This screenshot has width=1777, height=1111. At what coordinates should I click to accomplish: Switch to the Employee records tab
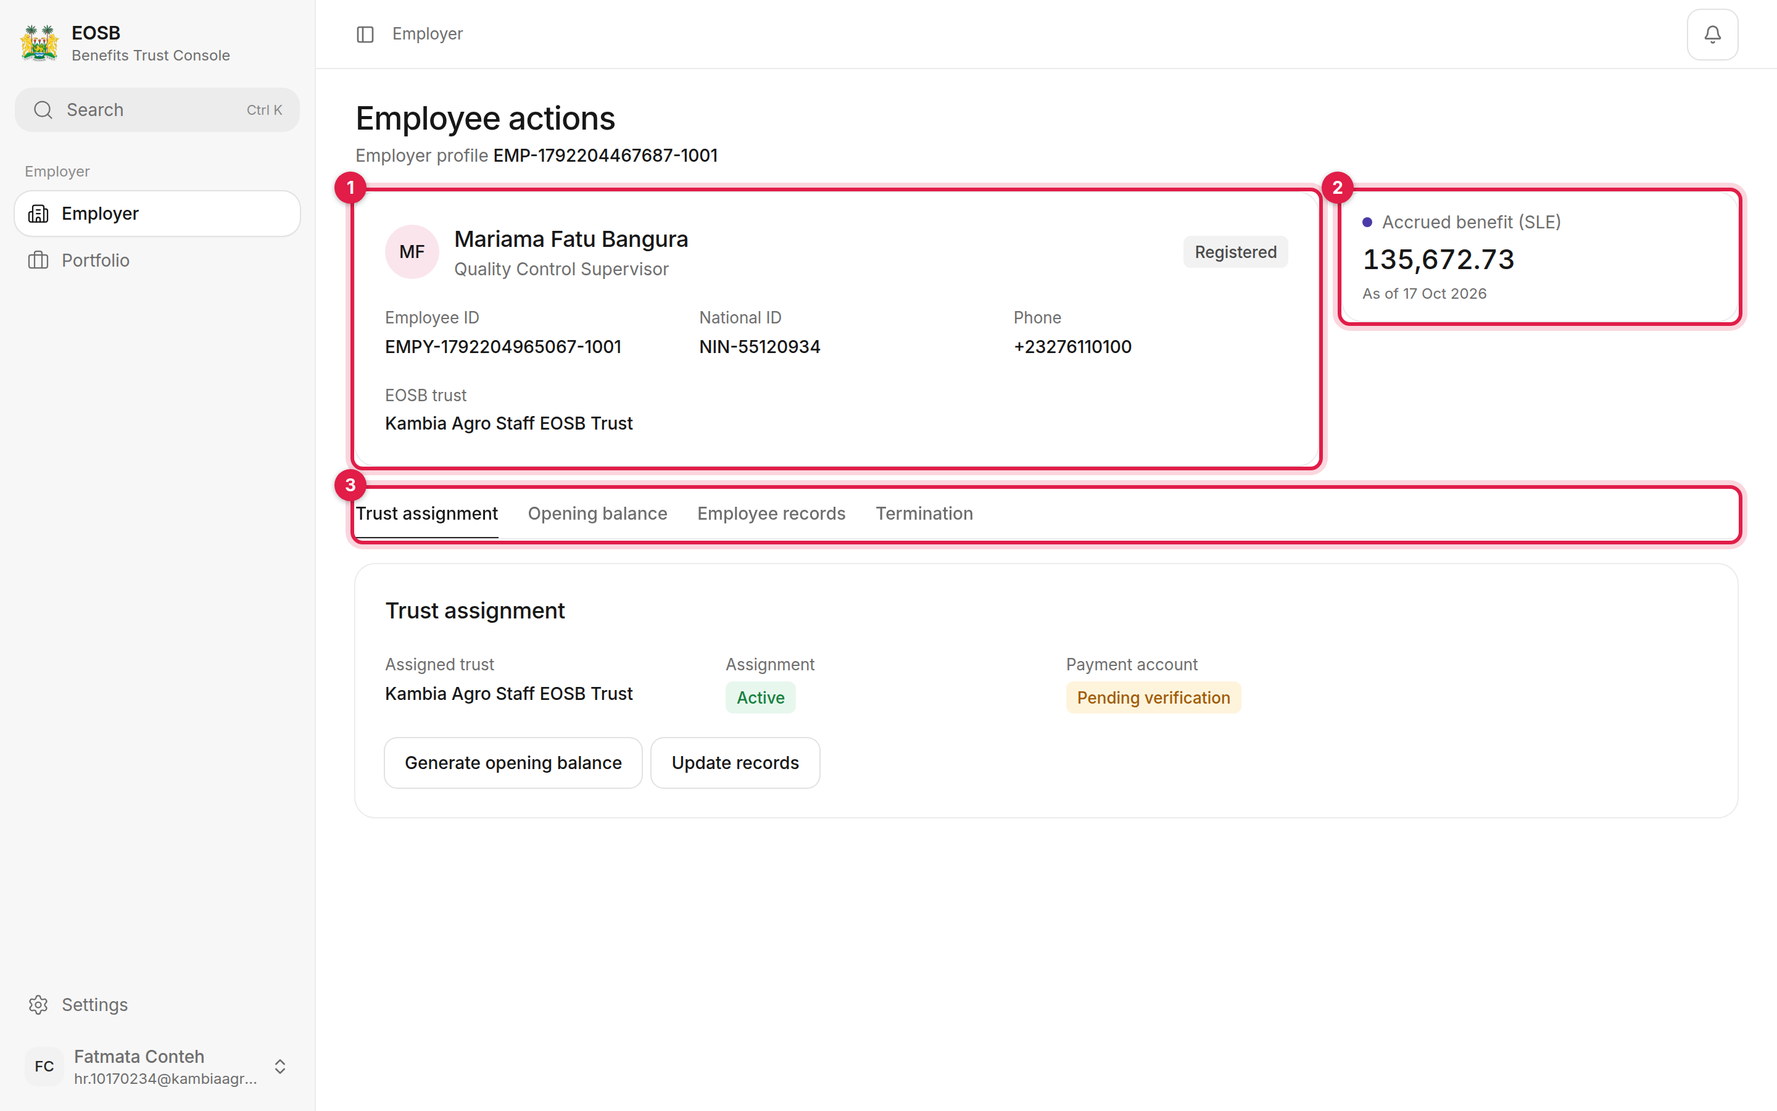[x=771, y=514]
